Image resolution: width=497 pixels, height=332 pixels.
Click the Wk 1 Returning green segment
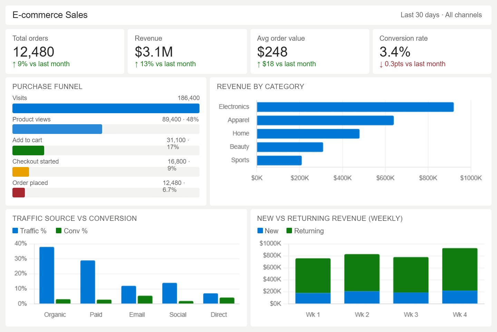(313, 276)
